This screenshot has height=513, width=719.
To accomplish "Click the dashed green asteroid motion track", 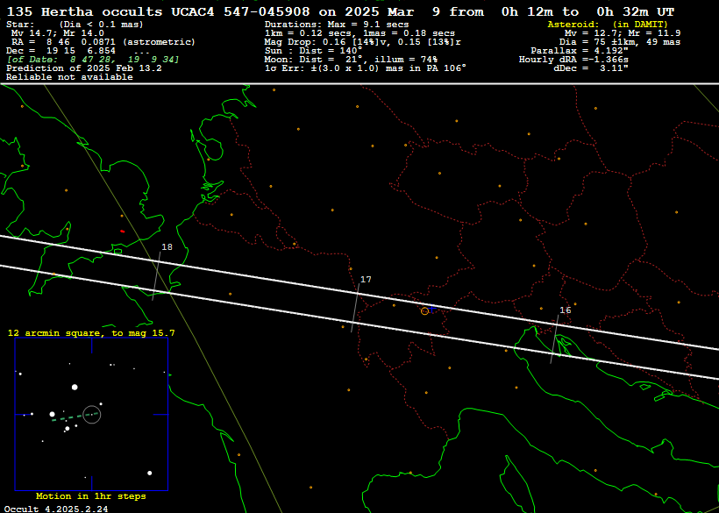I will (x=75, y=417).
